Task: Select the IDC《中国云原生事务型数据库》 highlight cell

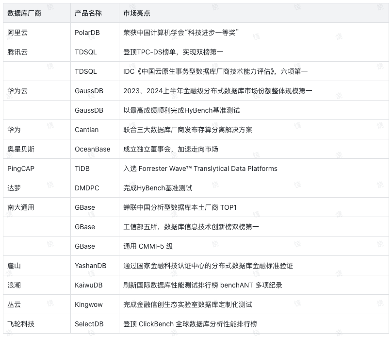Action: (x=254, y=71)
